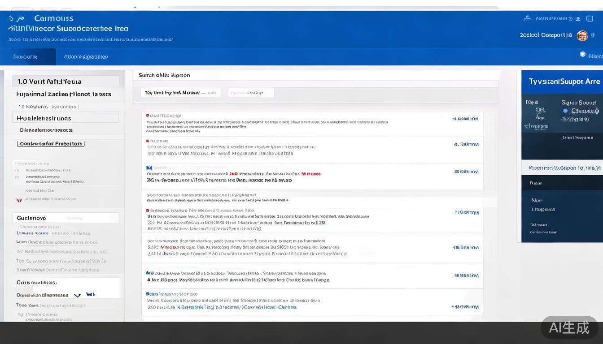Click the 'Oonlewenfer Freertors' button
The image size is (603, 344).
51,143
